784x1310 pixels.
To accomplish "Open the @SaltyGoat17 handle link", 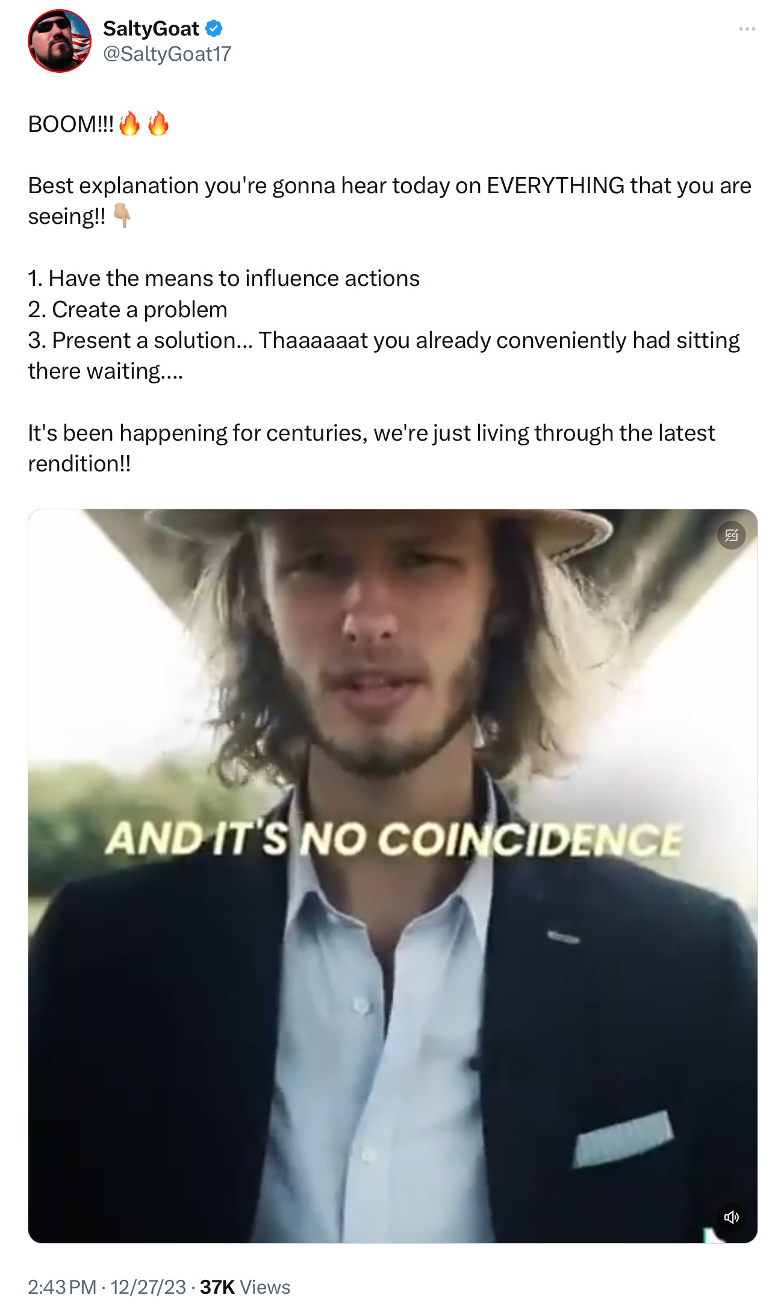I will [x=167, y=54].
